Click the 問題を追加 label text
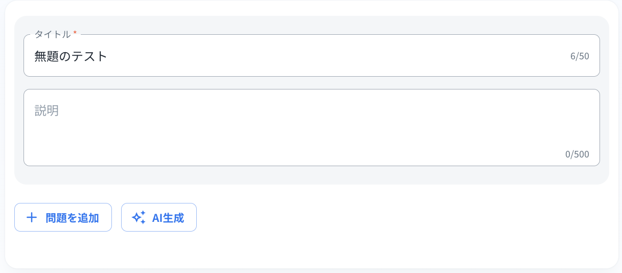This screenshot has width=622, height=273. (x=72, y=218)
